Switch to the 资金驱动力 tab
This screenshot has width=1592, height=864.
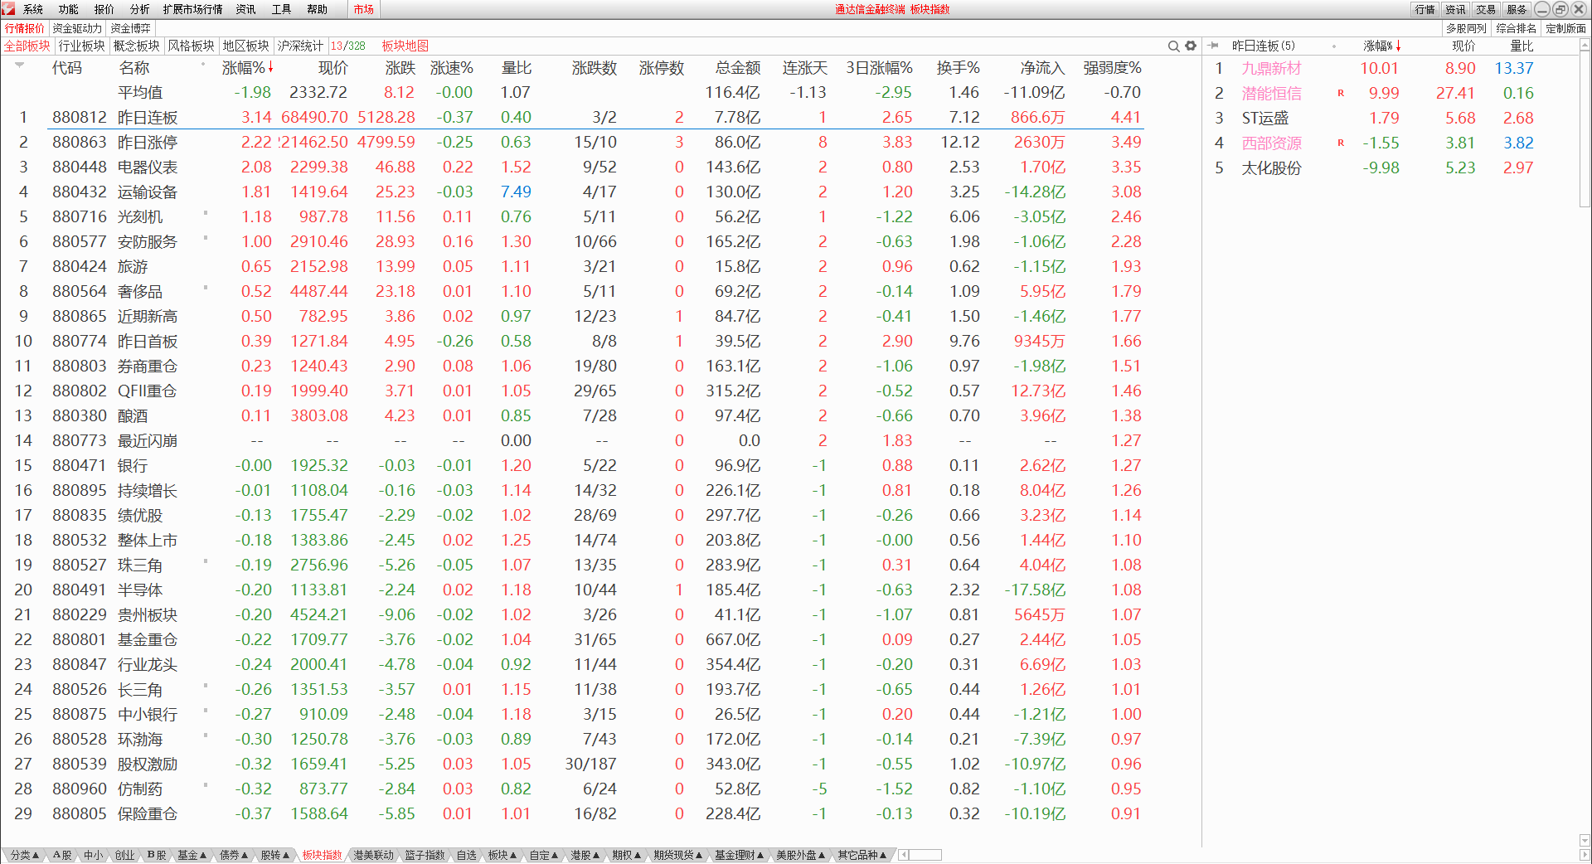coord(77,28)
